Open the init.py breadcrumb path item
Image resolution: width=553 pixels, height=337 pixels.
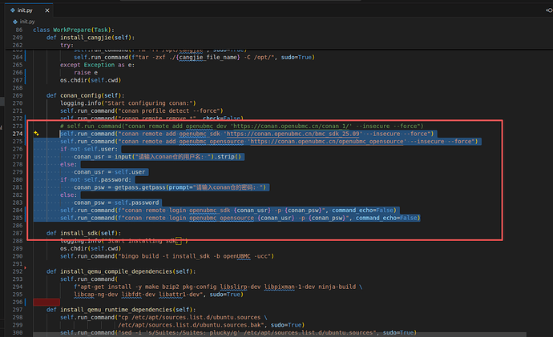(30, 22)
